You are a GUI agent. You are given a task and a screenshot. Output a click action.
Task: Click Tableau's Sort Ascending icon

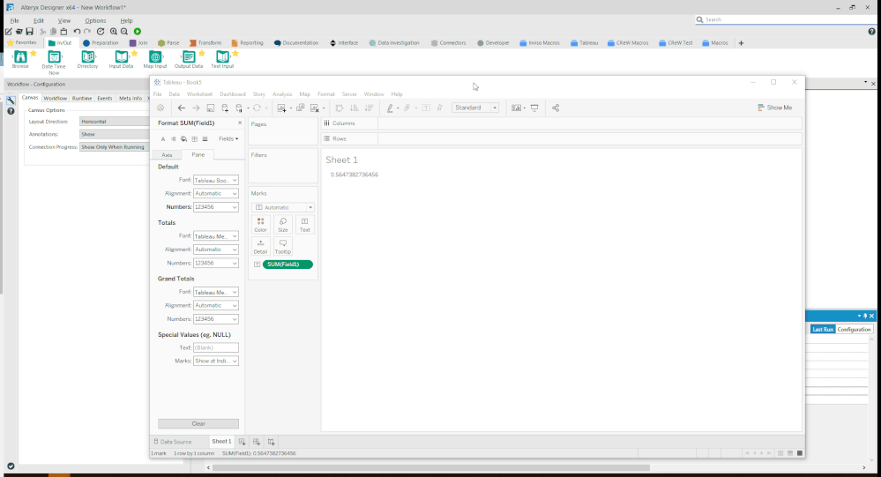(x=355, y=108)
